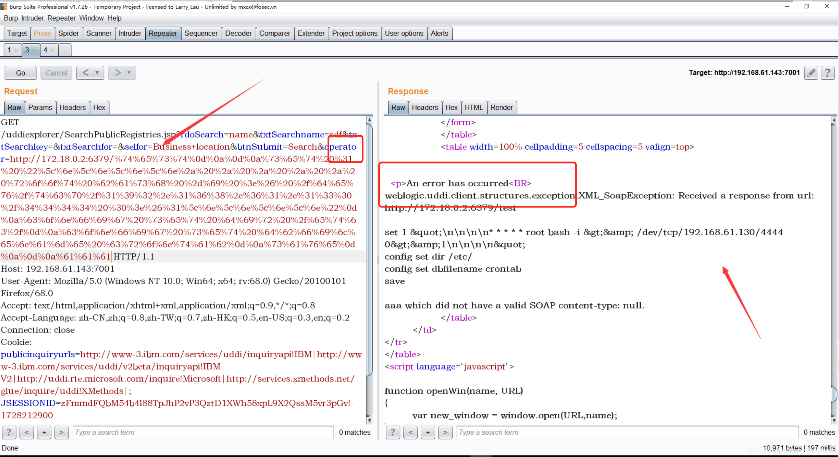The image size is (839, 457).
Task: Jump to previous match in response search
Action: pyautogui.click(x=410, y=432)
